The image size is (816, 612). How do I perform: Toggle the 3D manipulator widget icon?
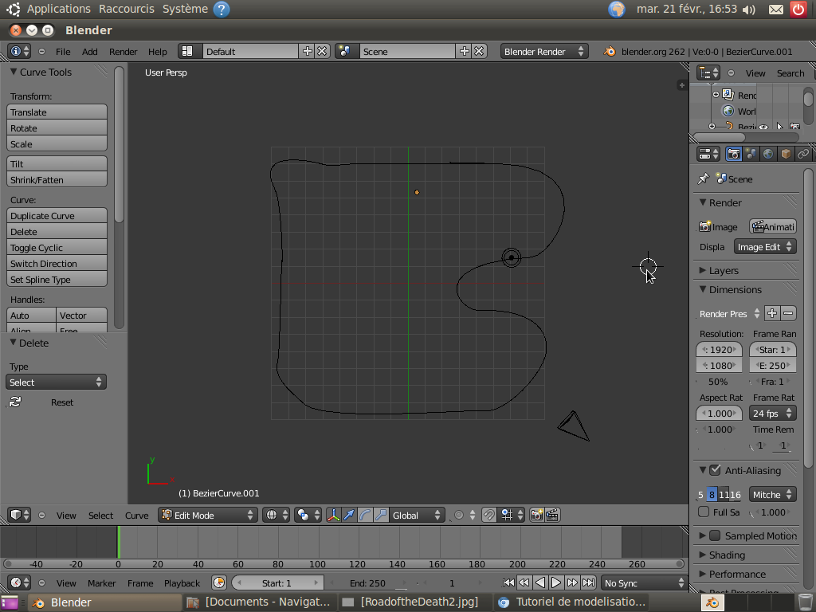point(334,516)
